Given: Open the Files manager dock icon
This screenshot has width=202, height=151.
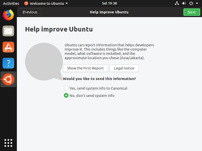Looking at the screenshot, I should (x=9, y=31).
